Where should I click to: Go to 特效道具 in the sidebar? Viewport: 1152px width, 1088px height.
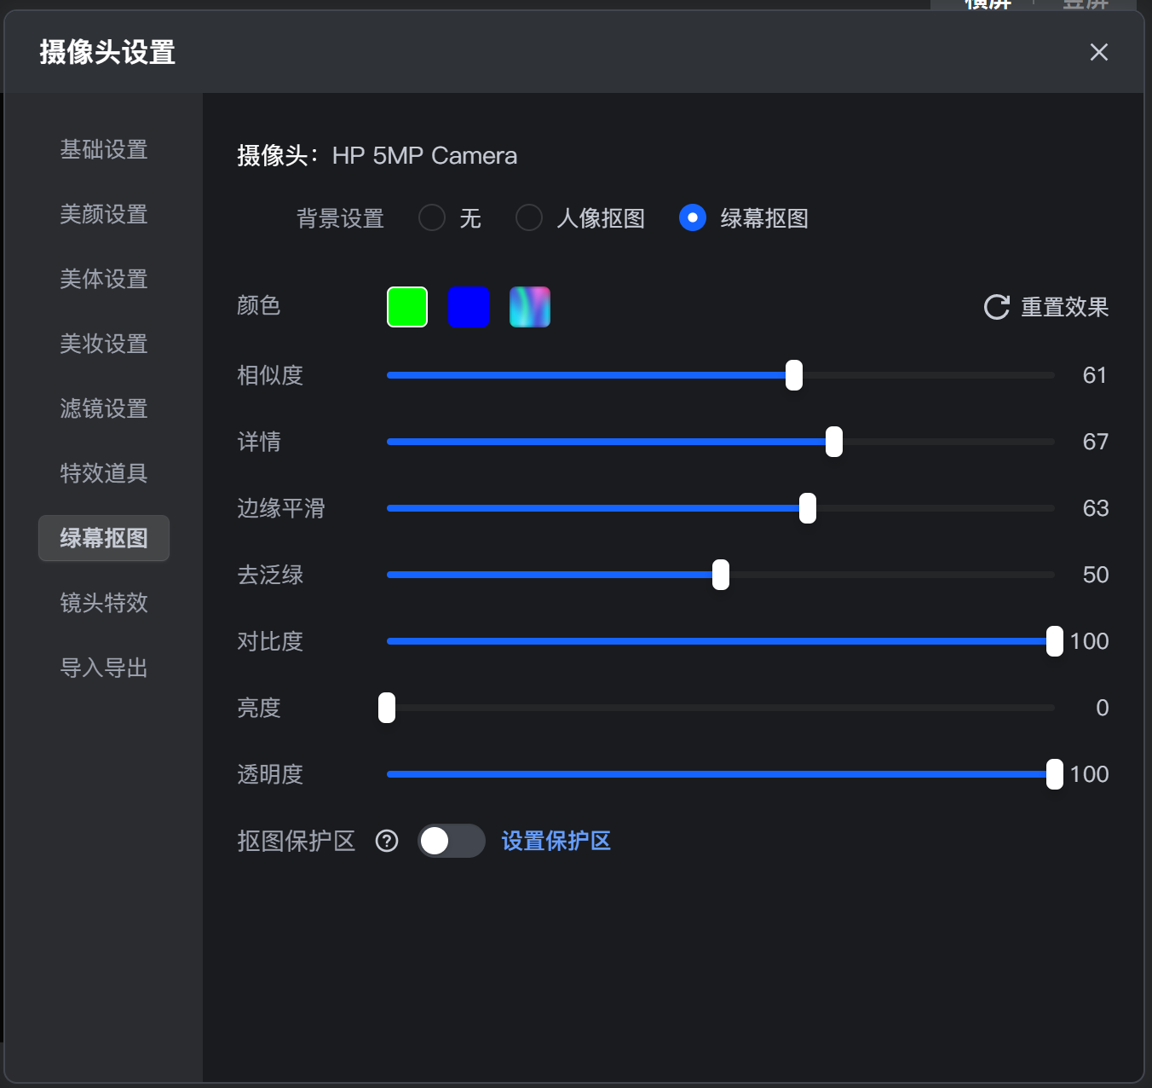pyautogui.click(x=104, y=474)
